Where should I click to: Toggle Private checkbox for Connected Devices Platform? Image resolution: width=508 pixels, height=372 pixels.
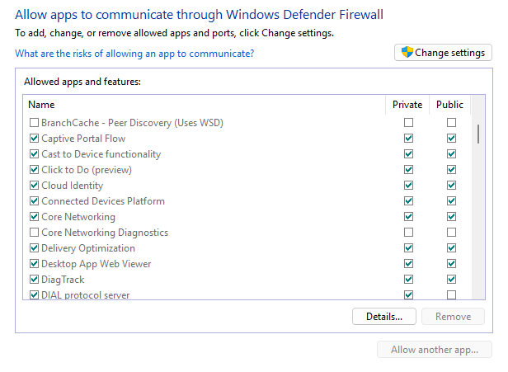408,201
